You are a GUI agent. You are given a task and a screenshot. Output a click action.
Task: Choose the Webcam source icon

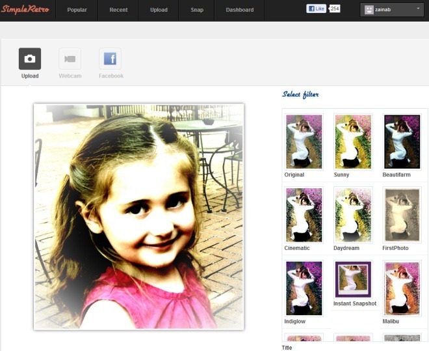[x=70, y=59]
